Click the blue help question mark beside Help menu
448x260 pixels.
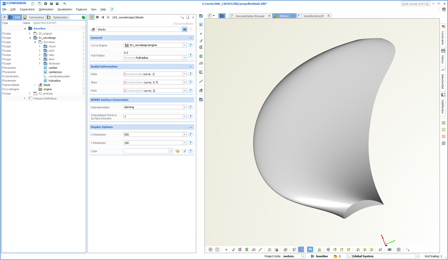point(112,9)
